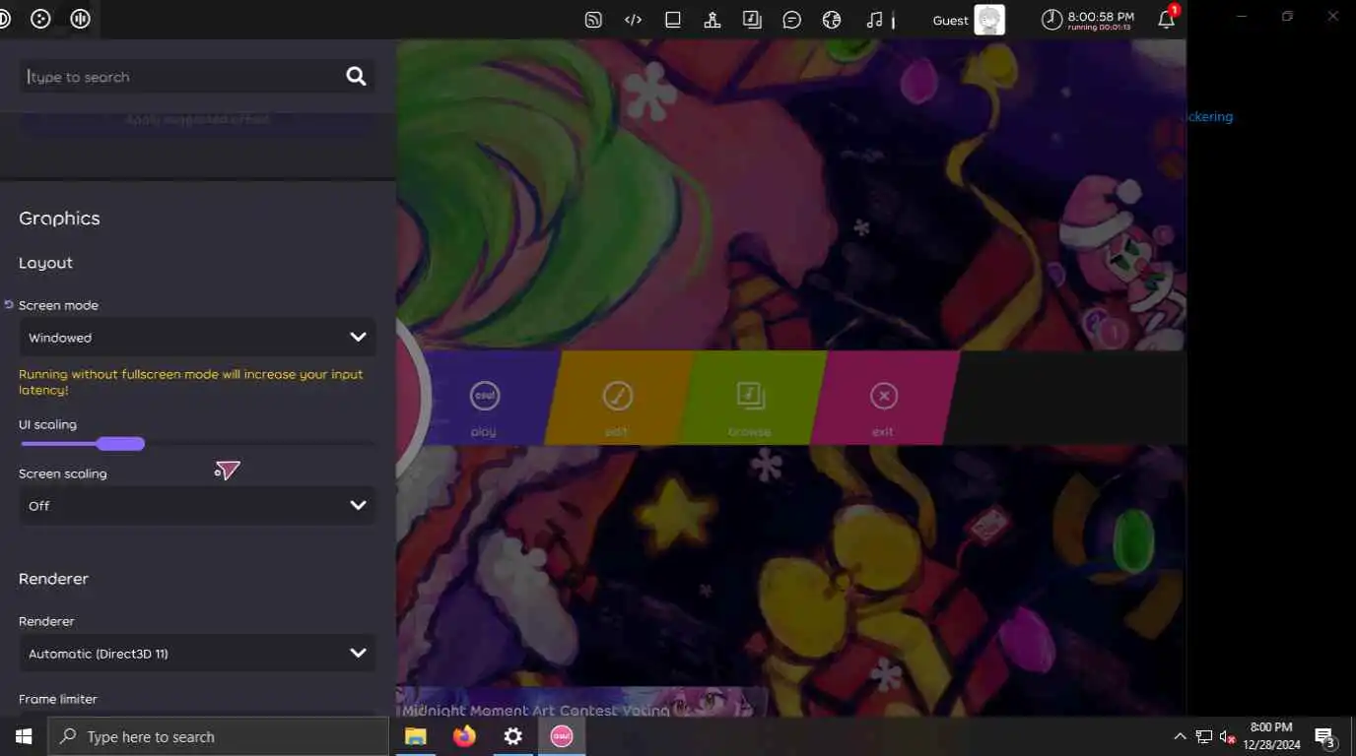Open the Renderer dropdown

click(x=197, y=653)
